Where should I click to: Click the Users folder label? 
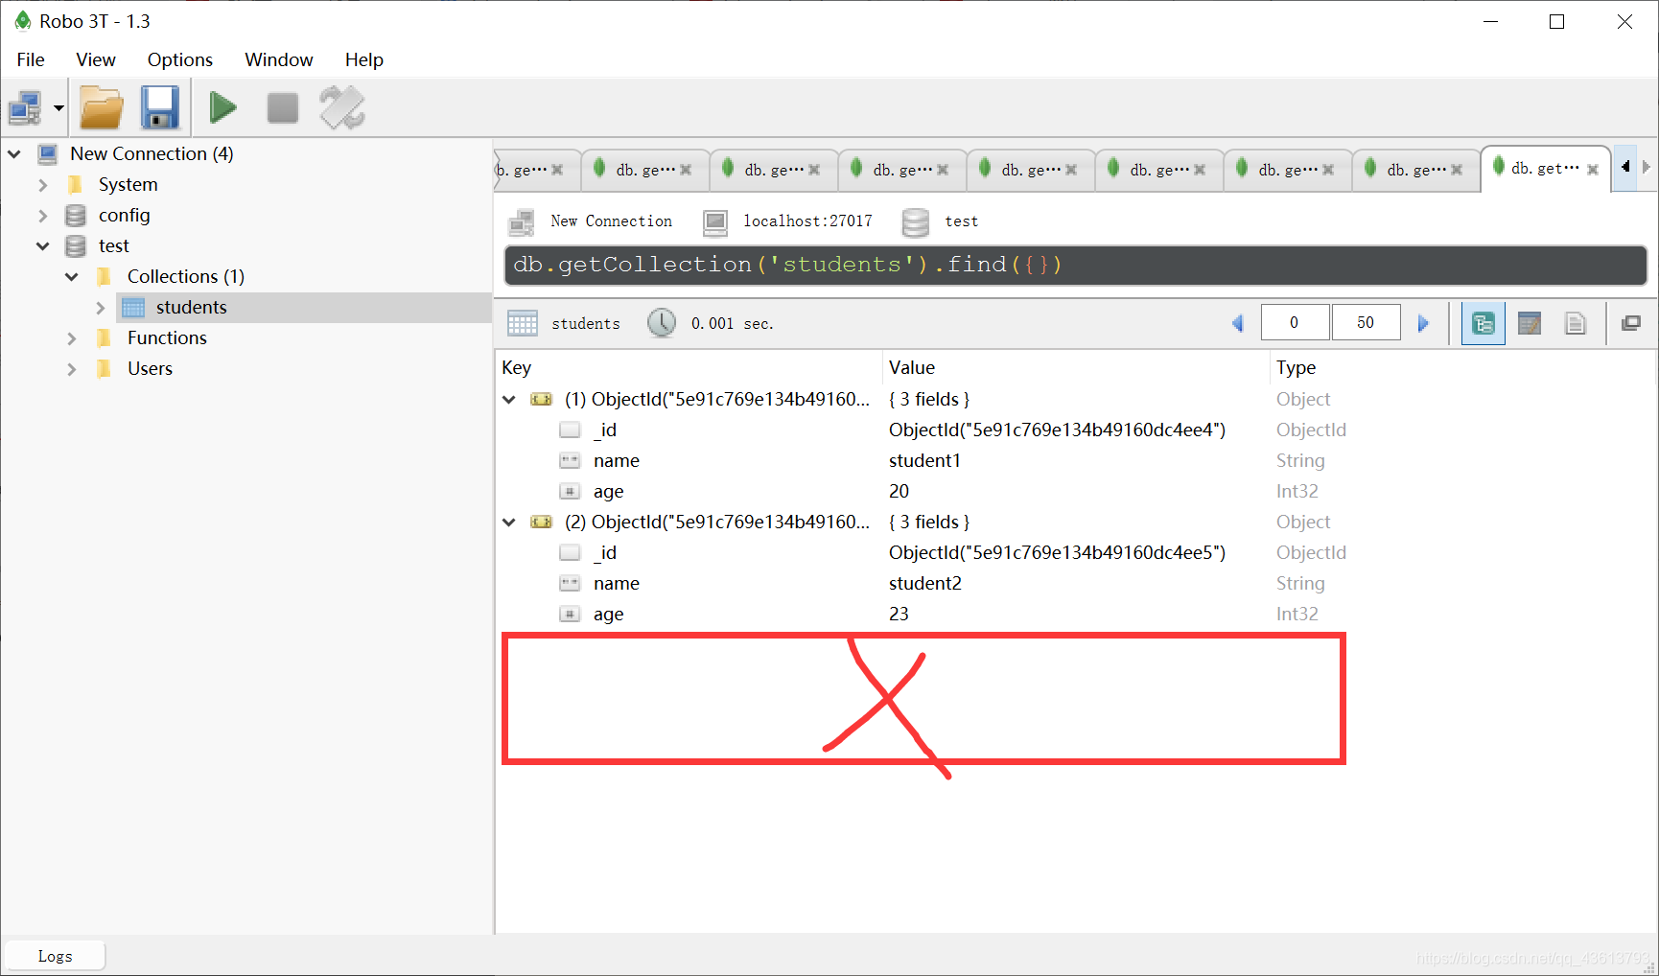click(x=150, y=368)
